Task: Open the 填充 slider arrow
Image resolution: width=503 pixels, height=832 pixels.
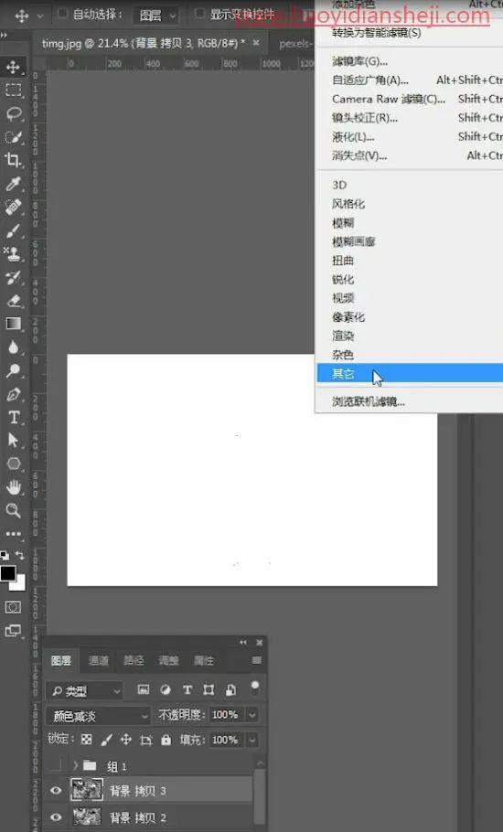Action: 252,739
